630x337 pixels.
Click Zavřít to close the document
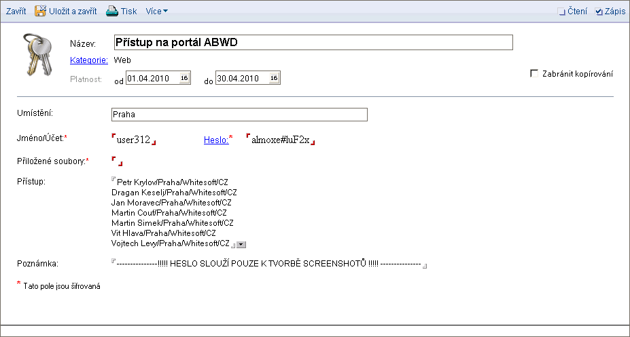[16, 12]
